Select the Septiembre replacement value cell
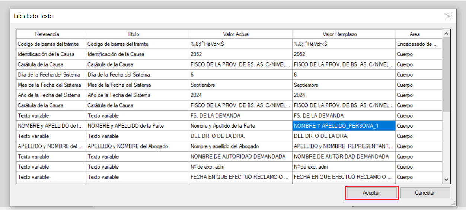The width and height of the screenshot is (466, 210). click(x=344, y=85)
